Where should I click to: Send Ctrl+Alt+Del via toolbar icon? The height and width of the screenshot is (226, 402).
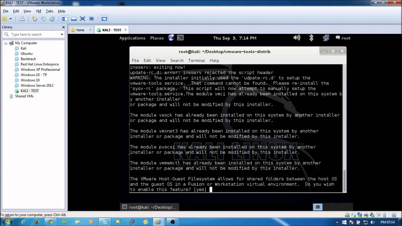[x=22, y=19]
